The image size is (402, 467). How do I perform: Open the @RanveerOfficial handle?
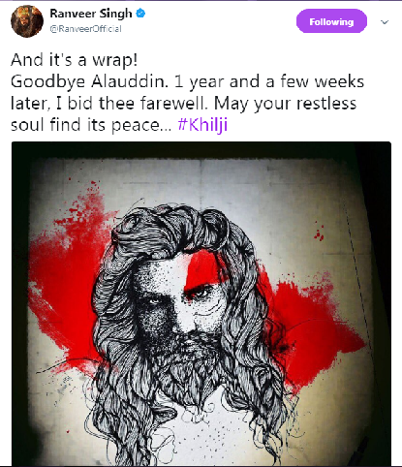(x=85, y=29)
